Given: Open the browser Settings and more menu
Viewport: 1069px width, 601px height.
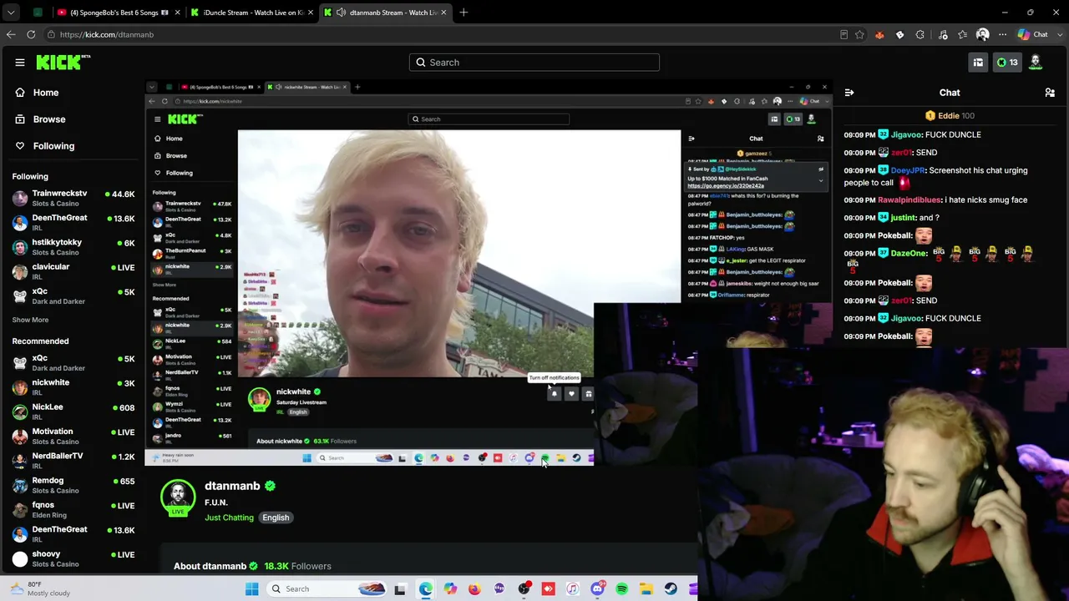Looking at the screenshot, I should (1002, 35).
